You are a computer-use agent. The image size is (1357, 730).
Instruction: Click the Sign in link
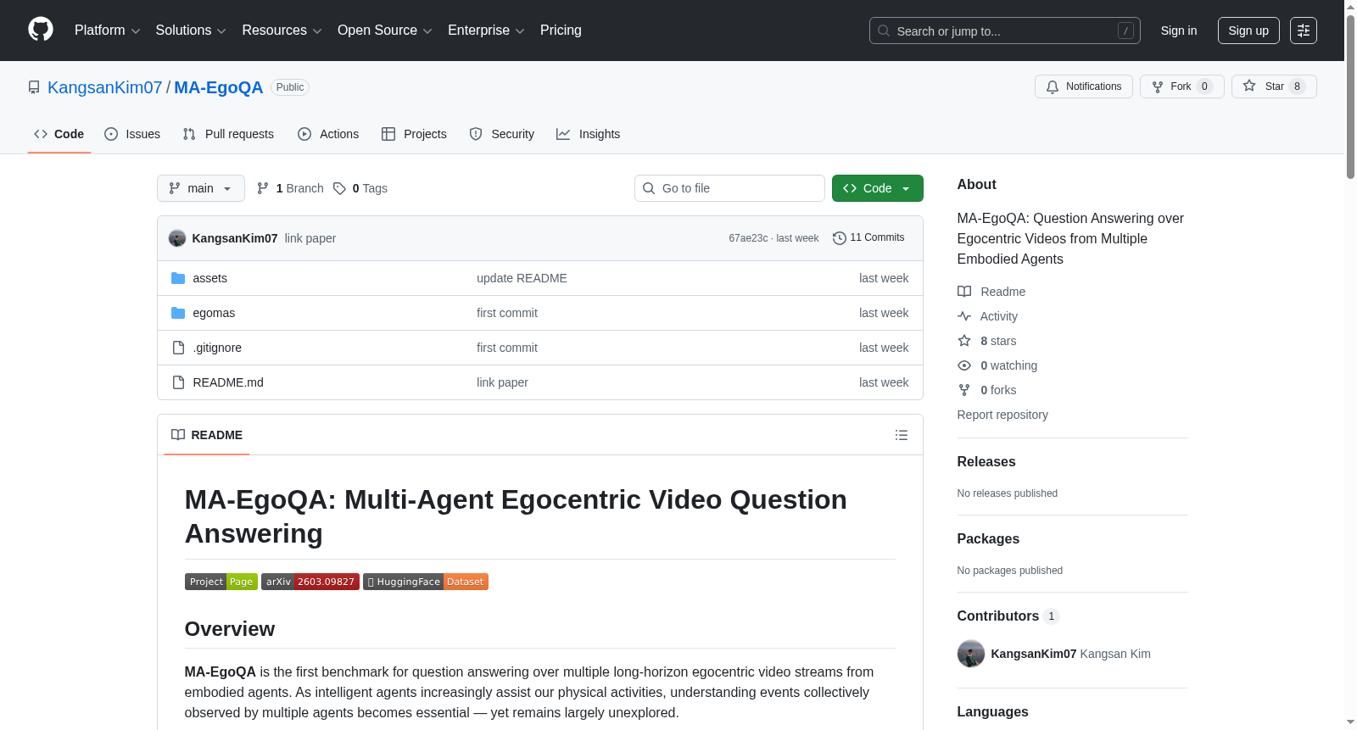pyautogui.click(x=1179, y=31)
